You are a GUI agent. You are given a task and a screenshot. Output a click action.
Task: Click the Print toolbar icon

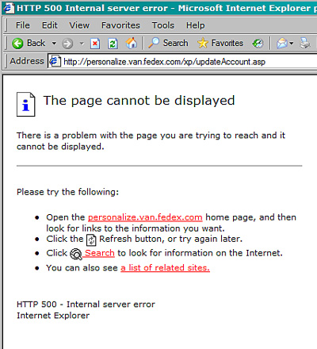305,43
